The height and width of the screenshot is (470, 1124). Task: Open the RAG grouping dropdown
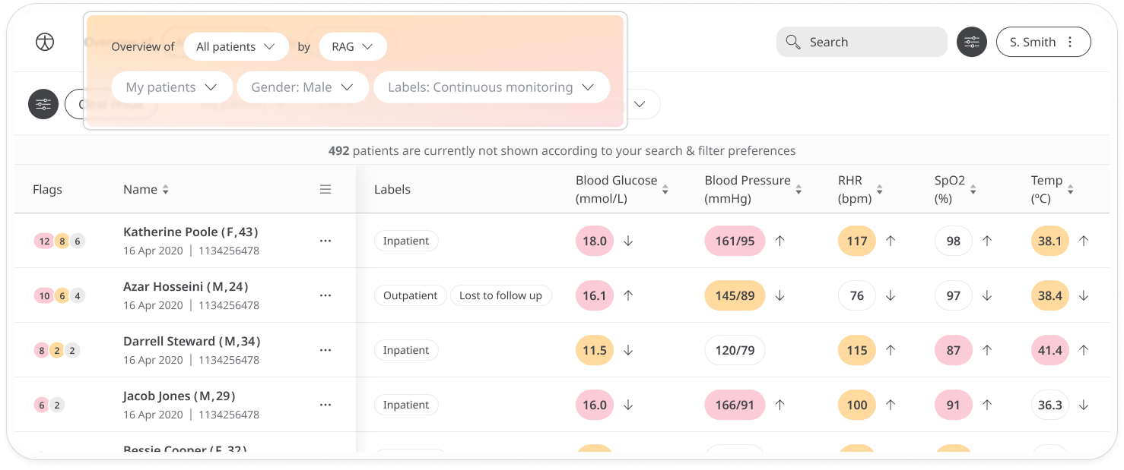click(x=353, y=46)
